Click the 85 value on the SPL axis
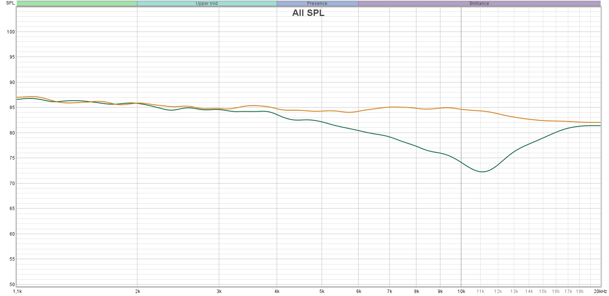 (x=12, y=108)
